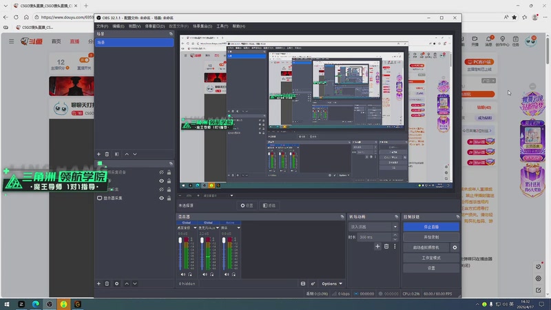Click first mixer channel volume slider handle
Image resolution: width=551 pixels, height=310 pixels.
pos(180,240)
